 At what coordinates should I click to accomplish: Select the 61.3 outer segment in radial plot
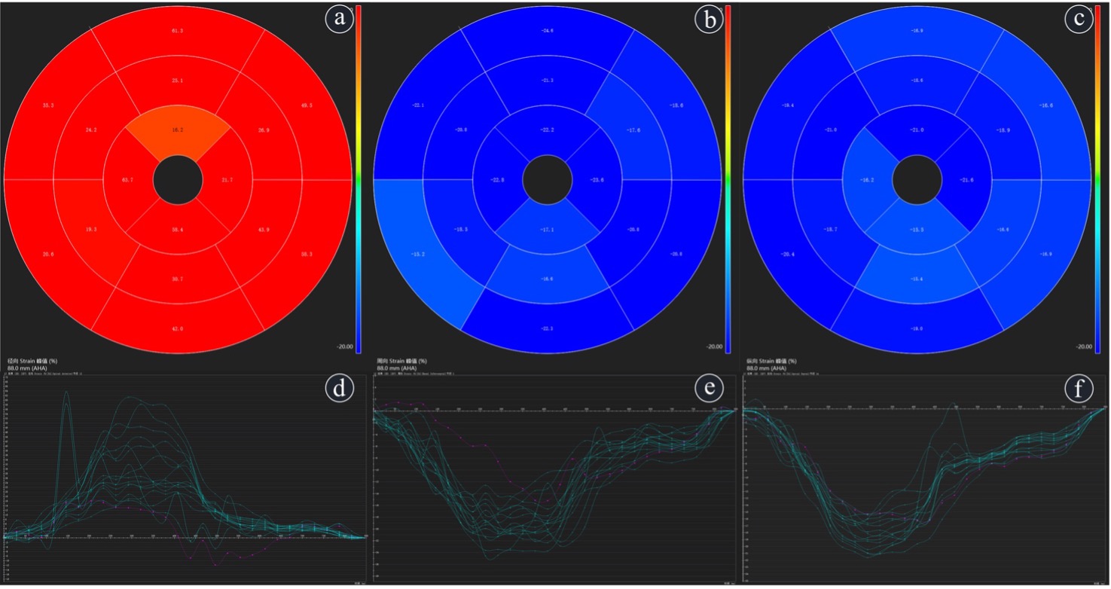click(177, 30)
